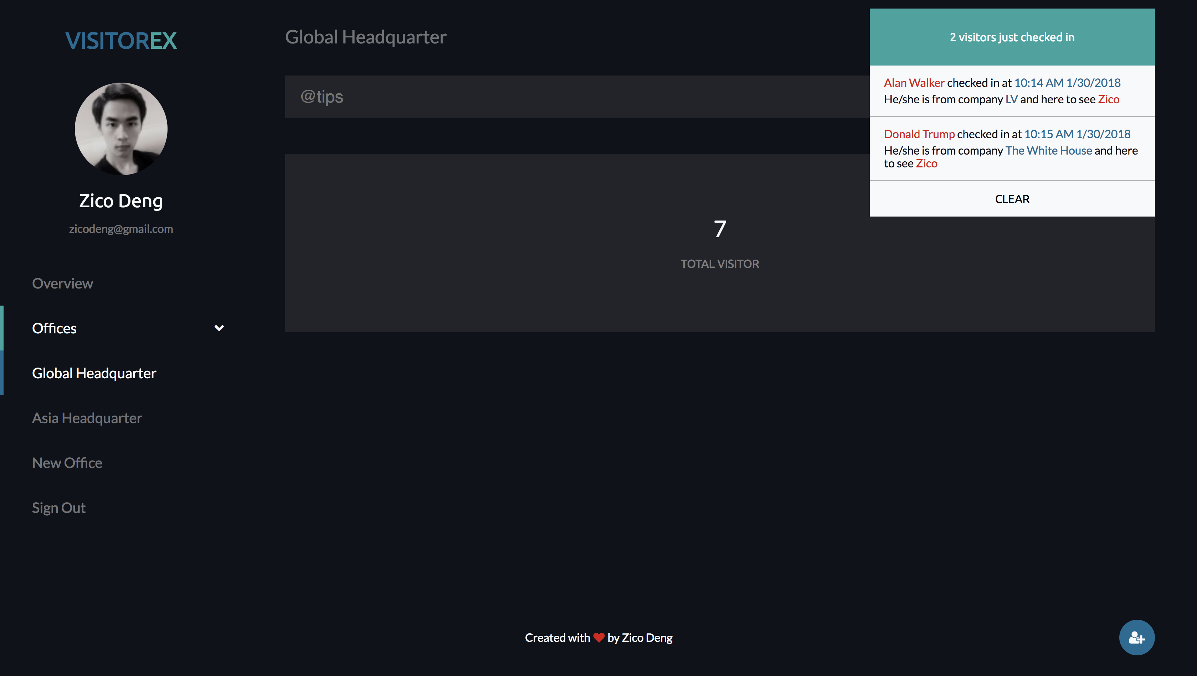Click the @tips input field
This screenshot has height=676, width=1197.
click(x=576, y=97)
